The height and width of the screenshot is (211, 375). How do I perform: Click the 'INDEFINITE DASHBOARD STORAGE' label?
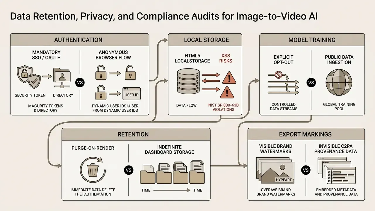coord(169,149)
